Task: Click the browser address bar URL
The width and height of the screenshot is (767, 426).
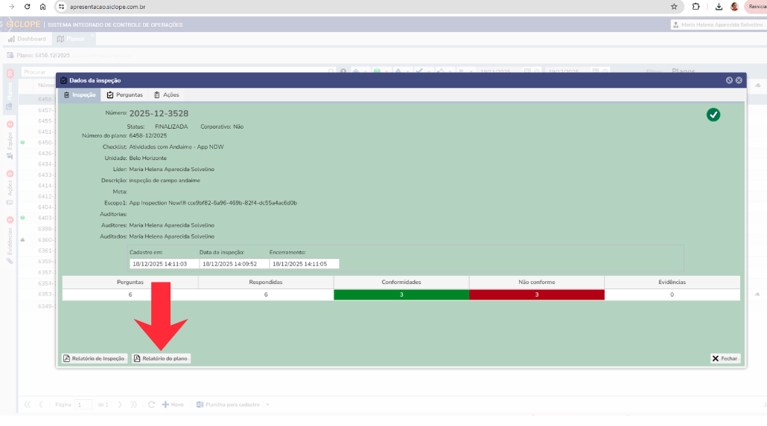Action: point(112,7)
